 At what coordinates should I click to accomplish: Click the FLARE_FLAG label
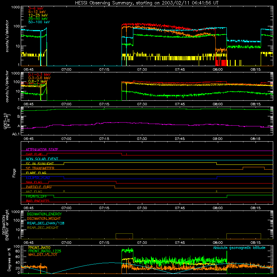(x=36, y=173)
